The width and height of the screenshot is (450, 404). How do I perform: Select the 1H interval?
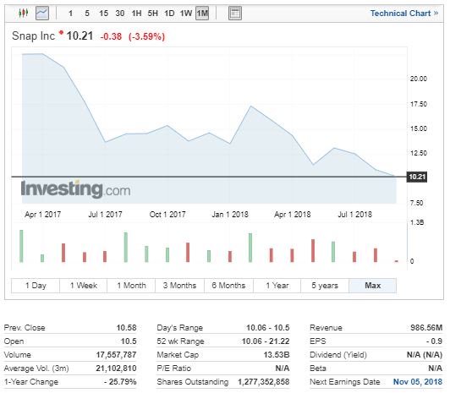tap(136, 14)
